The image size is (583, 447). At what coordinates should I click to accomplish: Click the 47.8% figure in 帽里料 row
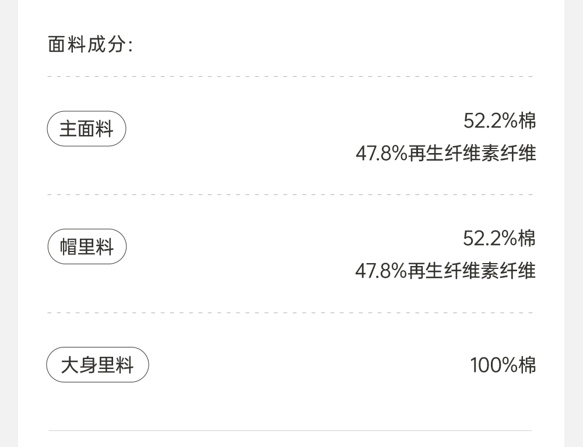pyautogui.click(x=381, y=271)
